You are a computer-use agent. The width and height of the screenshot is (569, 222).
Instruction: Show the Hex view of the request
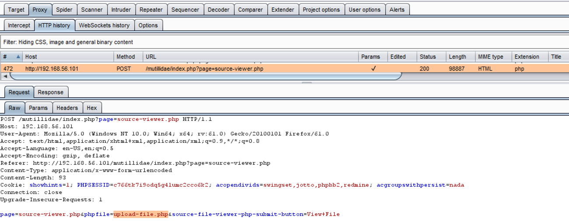92,108
